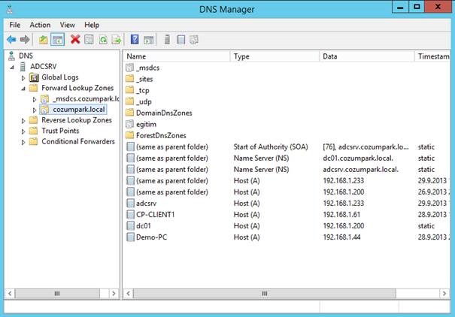The height and width of the screenshot is (317, 455).
Task: Expand the Global Logs node
Action: tap(23, 77)
